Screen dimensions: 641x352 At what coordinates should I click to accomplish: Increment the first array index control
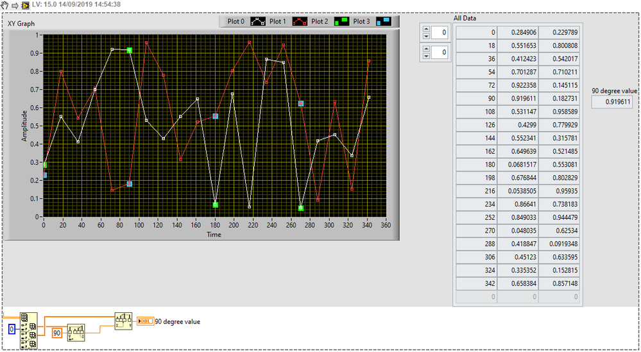(426, 29)
